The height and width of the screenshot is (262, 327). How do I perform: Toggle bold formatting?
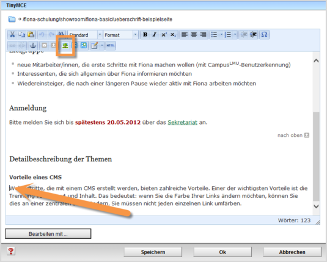click(x=145, y=35)
